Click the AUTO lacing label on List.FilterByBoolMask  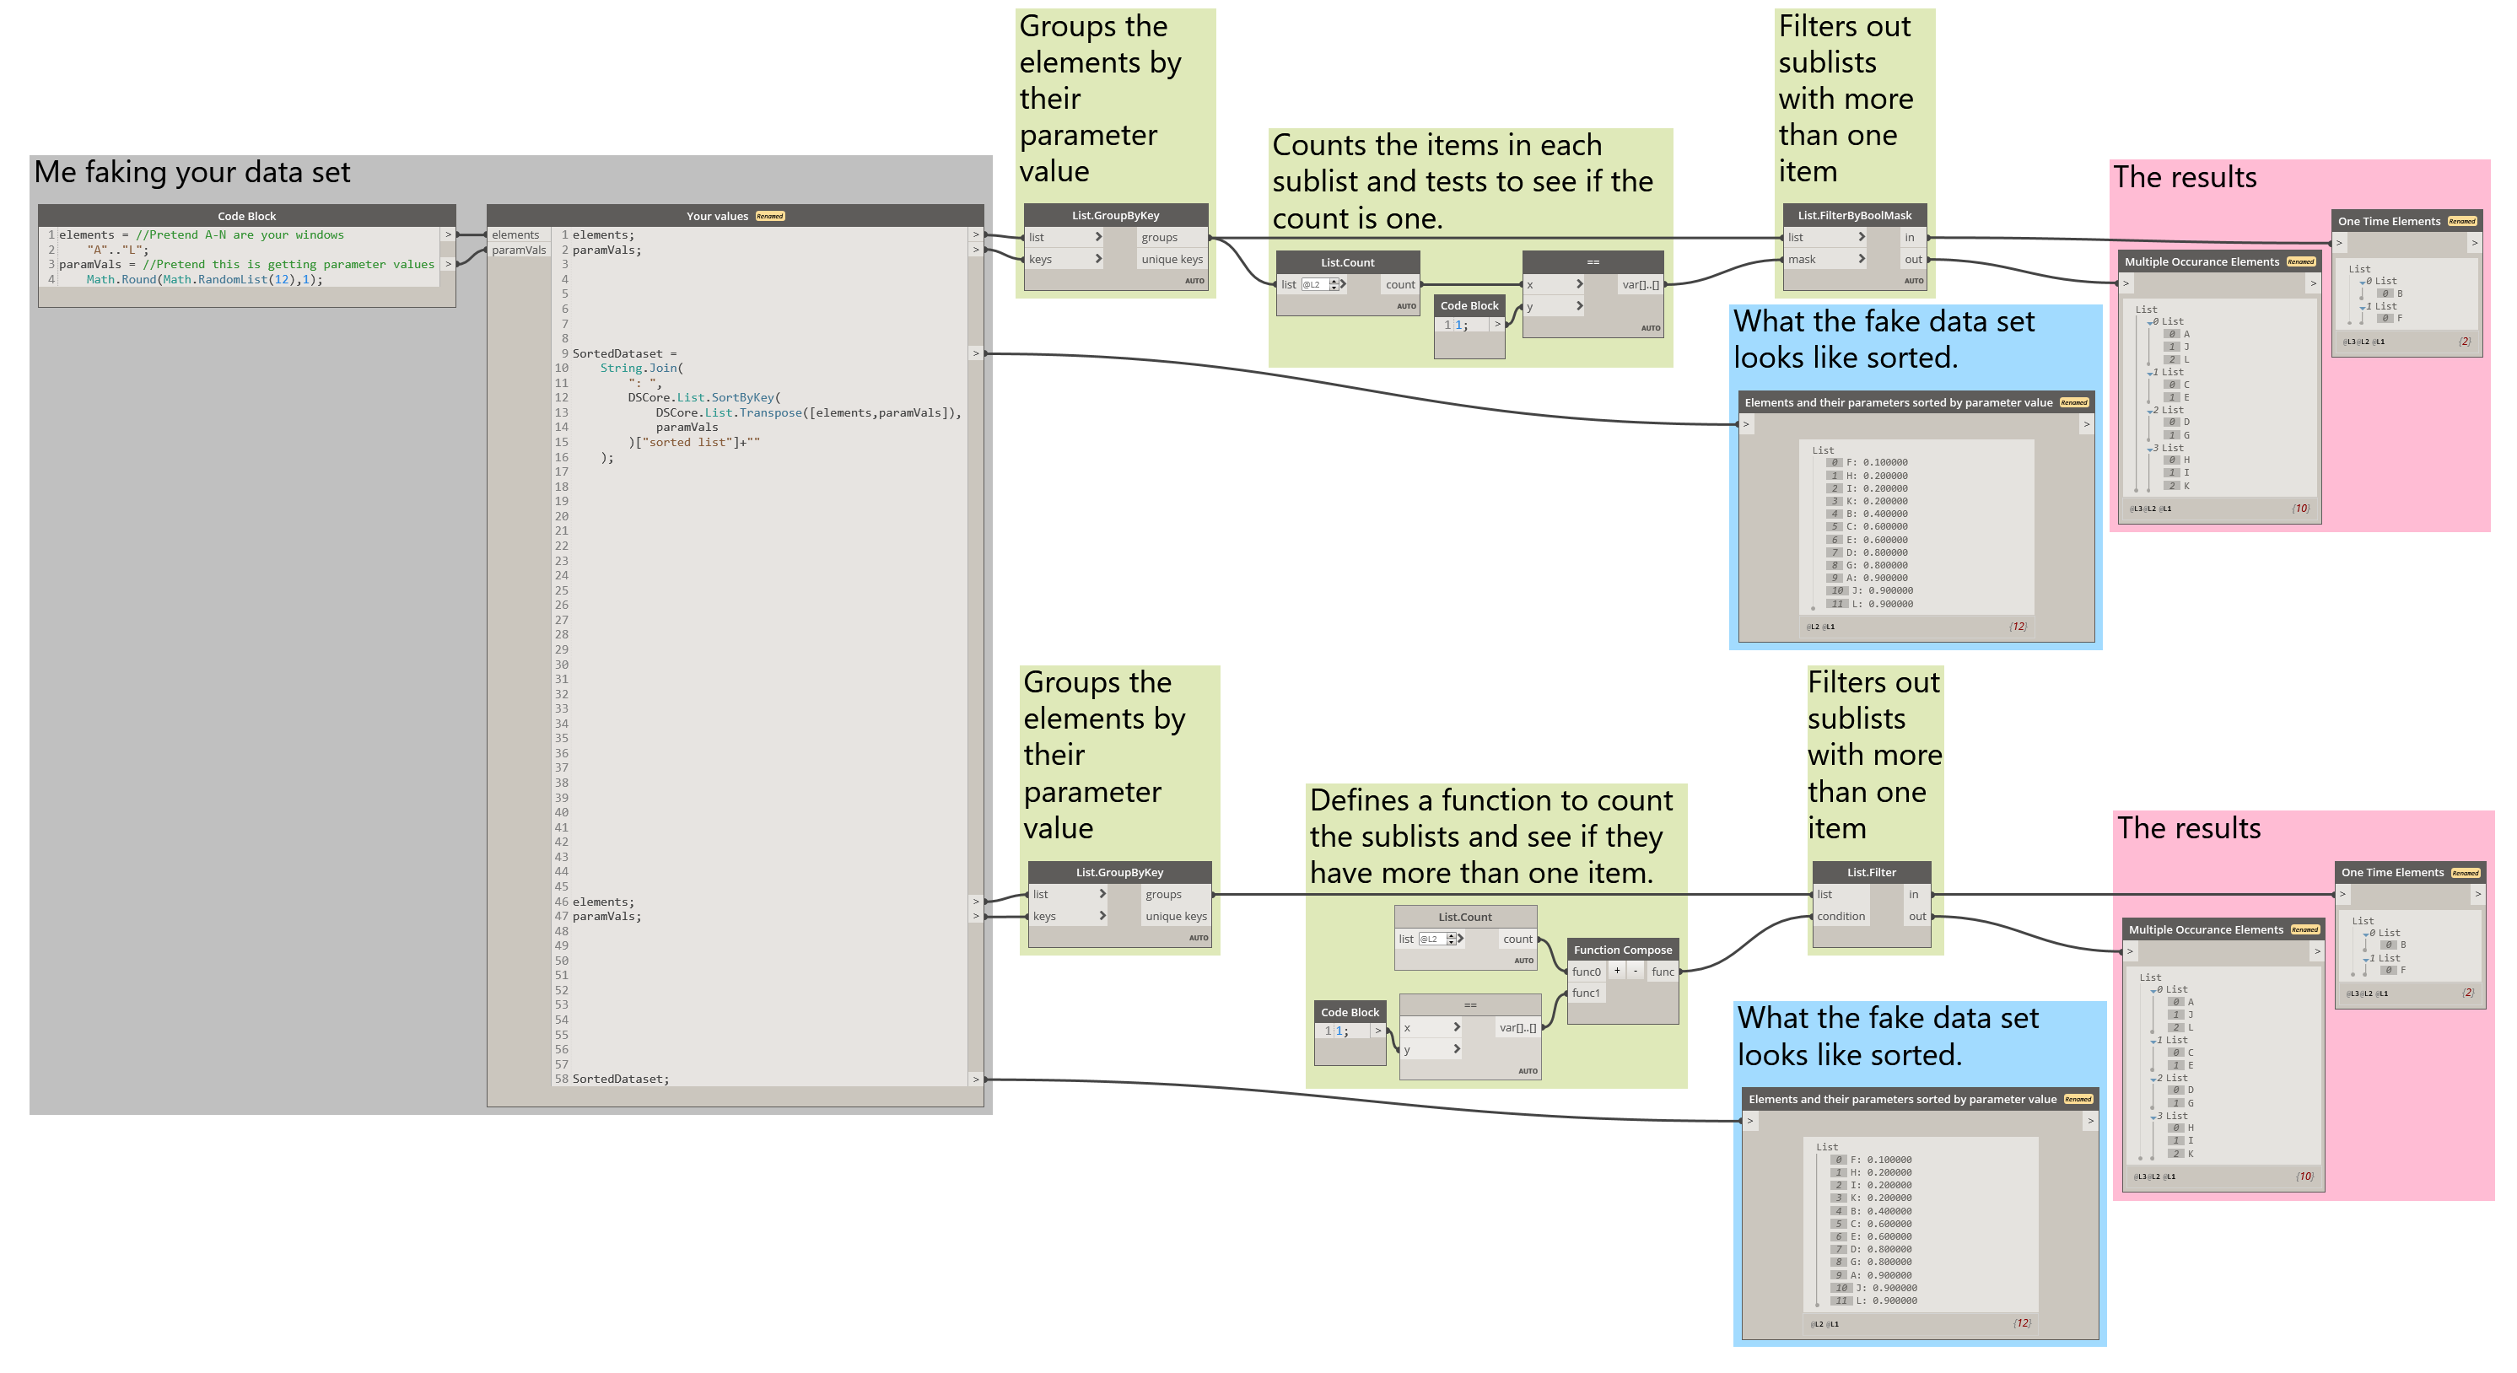[1913, 281]
